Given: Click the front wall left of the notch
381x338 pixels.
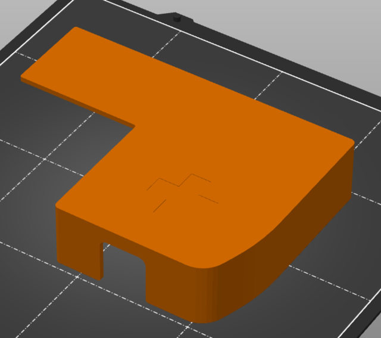Looking at the screenshot, I should (79, 241).
